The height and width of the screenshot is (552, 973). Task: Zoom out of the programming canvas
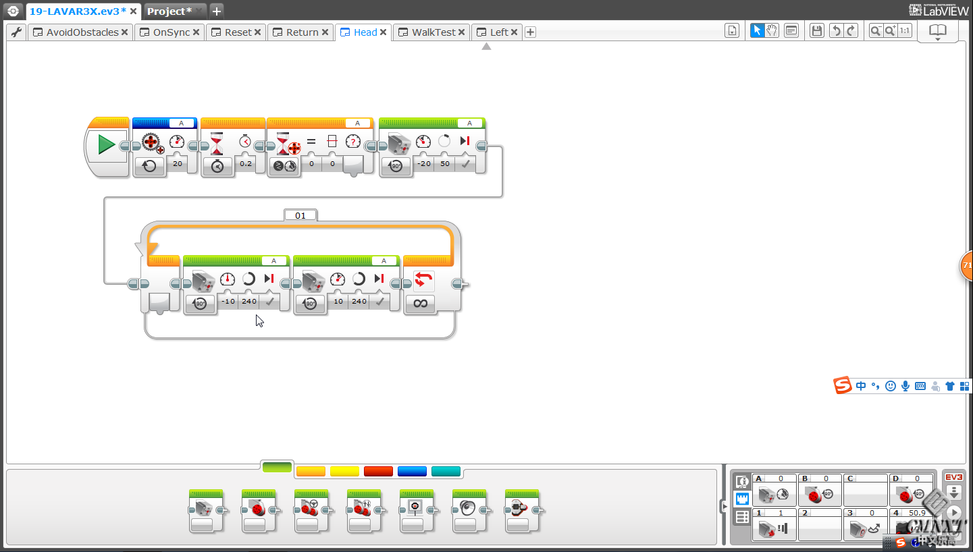coord(876,30)
